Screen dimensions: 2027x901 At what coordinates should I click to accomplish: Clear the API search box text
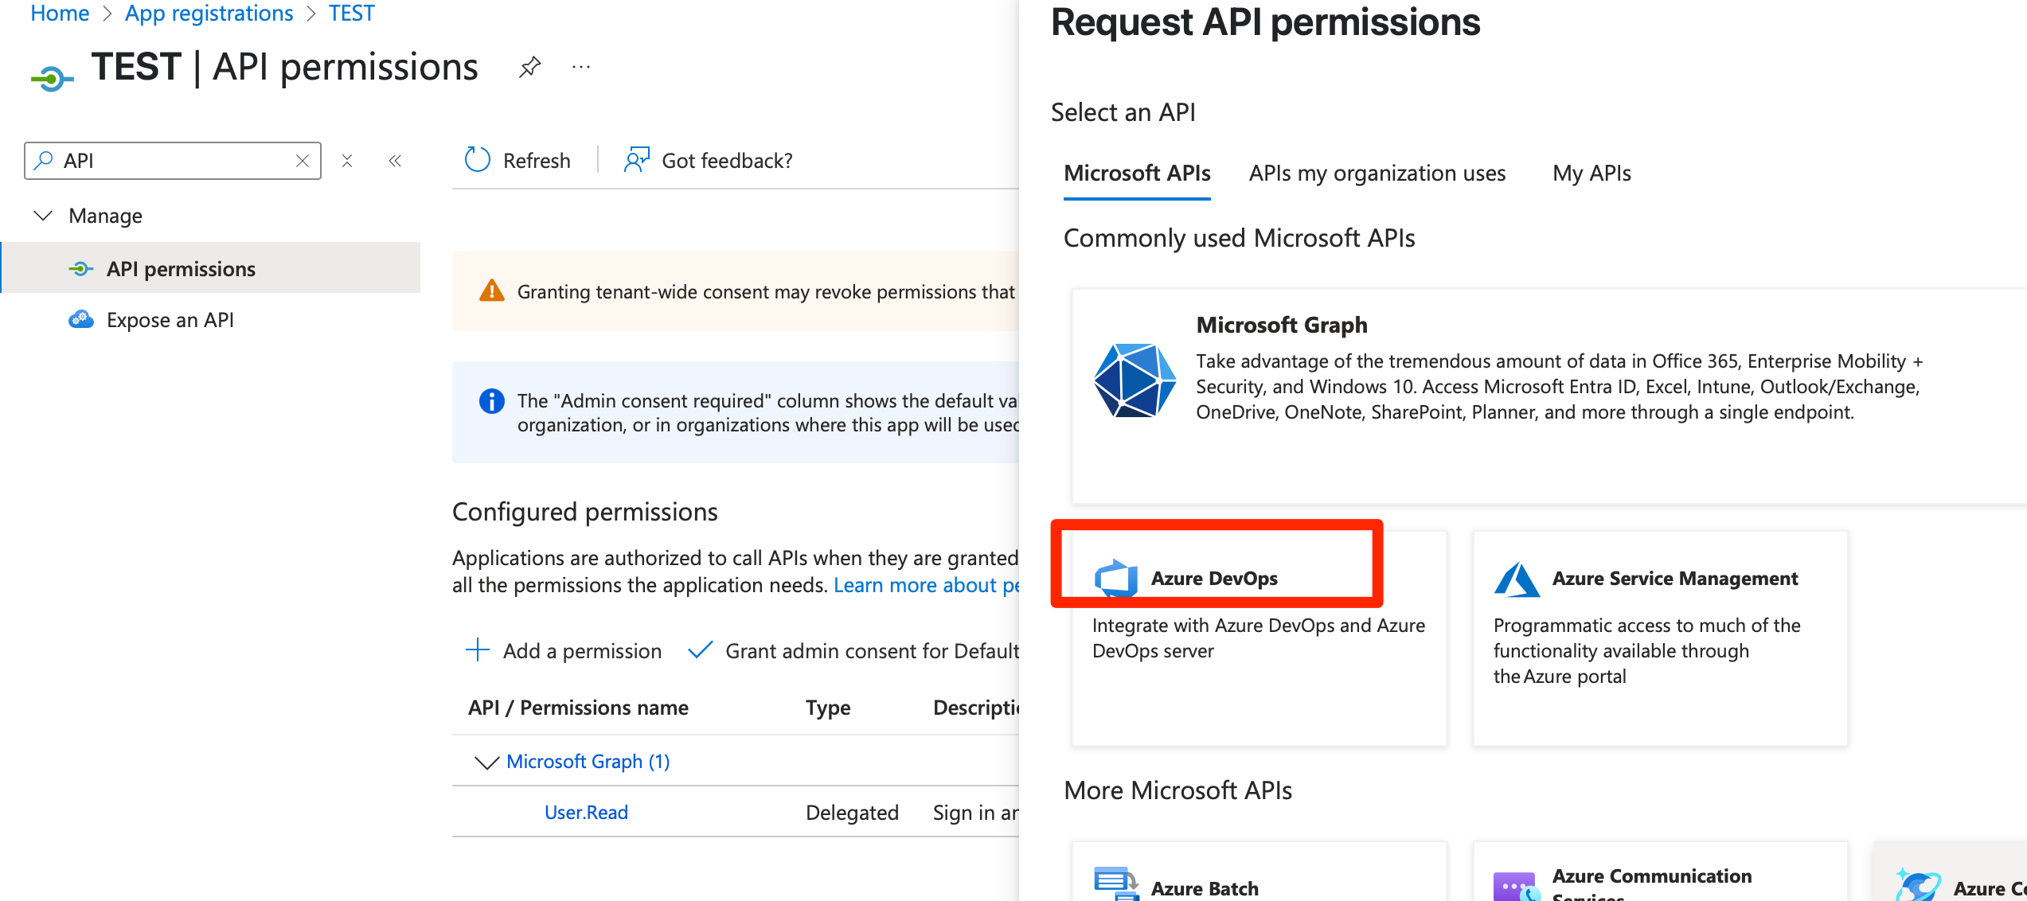pos(303,161)
